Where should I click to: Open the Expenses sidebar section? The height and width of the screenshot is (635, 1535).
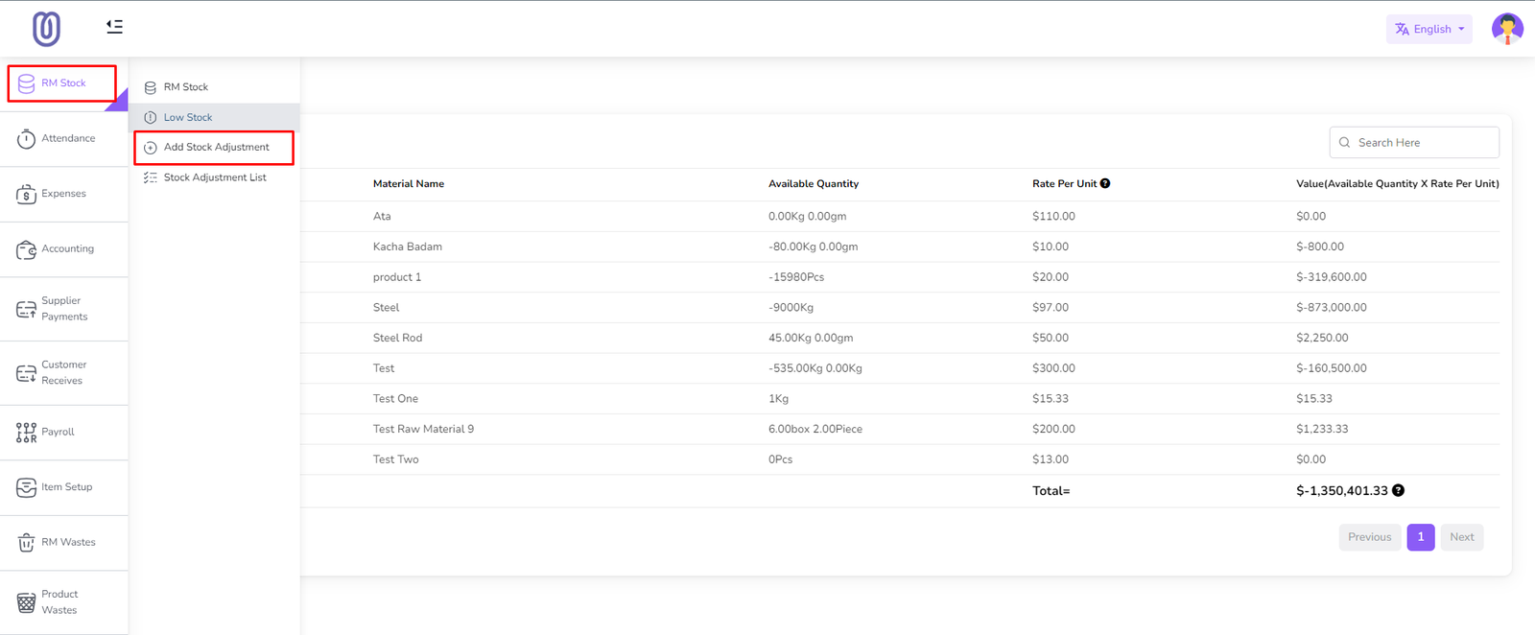tap(63, 194)
